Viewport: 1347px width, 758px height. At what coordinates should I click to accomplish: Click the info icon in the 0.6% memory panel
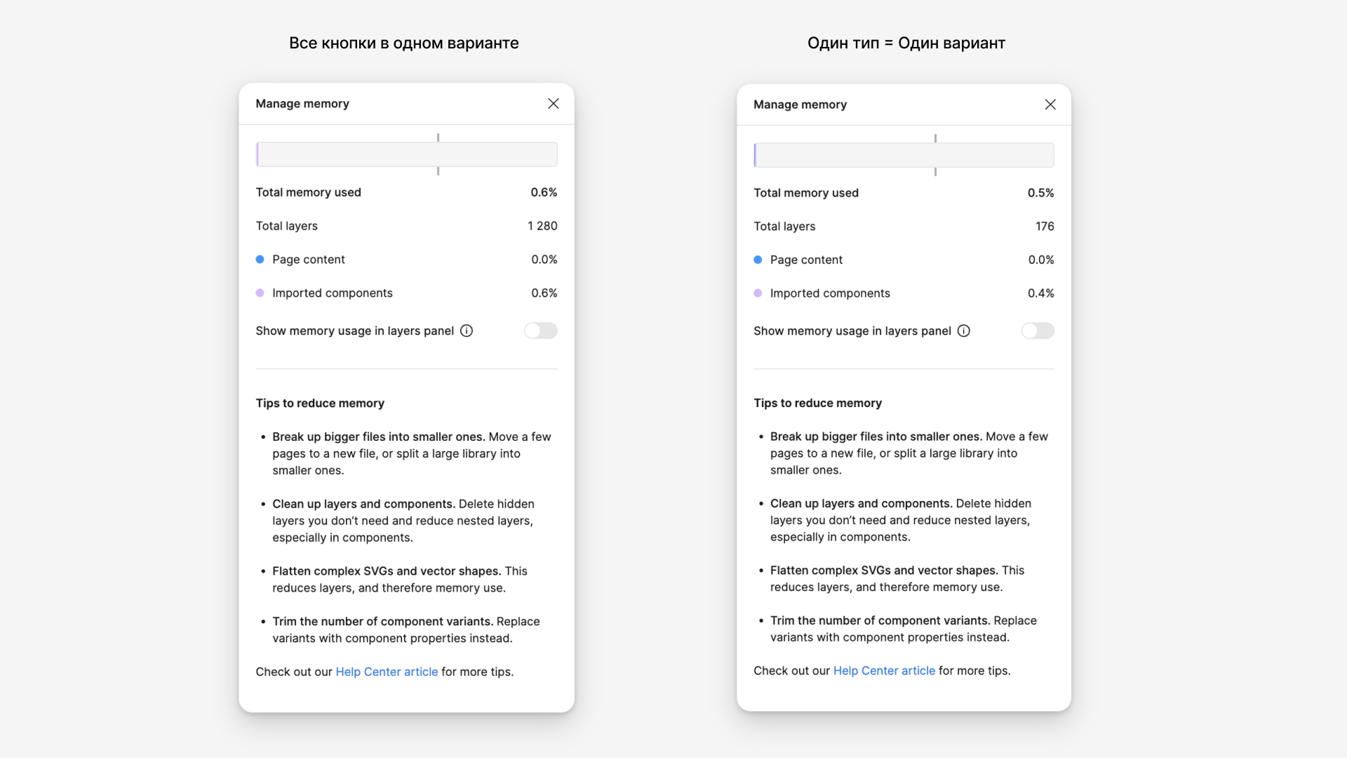pyautogui.click(x=467, y=331)
